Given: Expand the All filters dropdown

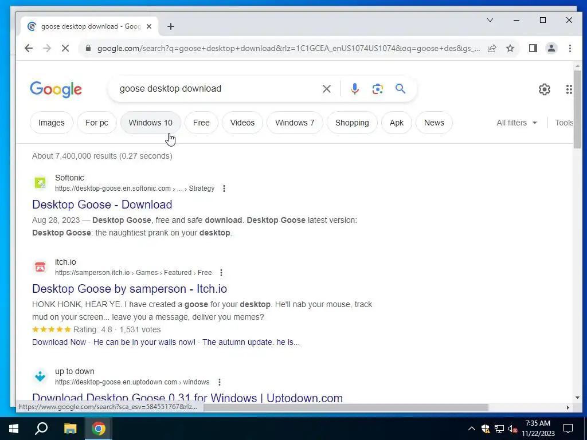Looking at the screenshot, I should [x=516, y=123].
